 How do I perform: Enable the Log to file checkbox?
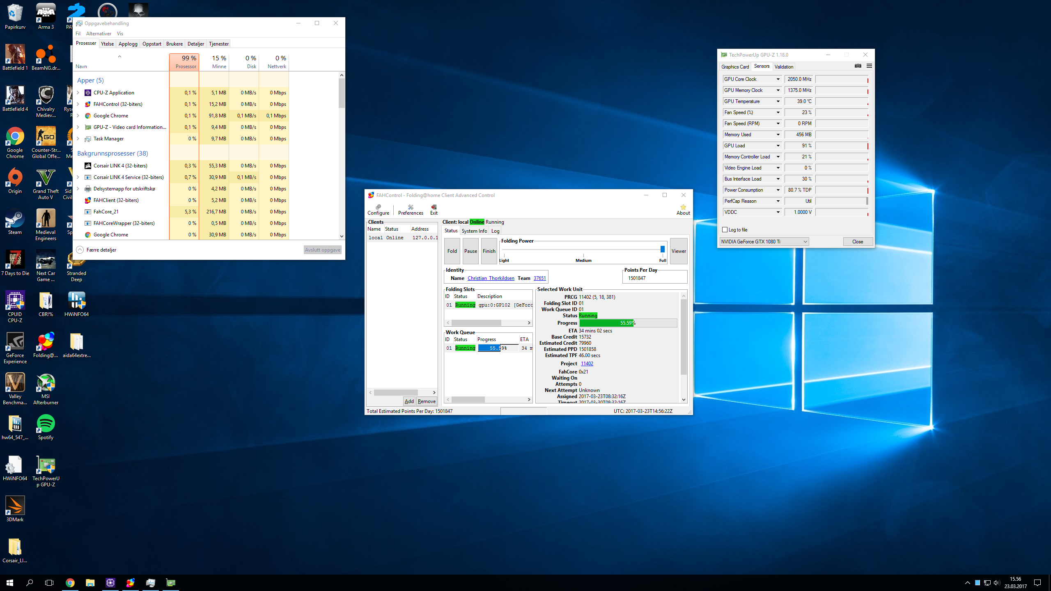point(725,230)
